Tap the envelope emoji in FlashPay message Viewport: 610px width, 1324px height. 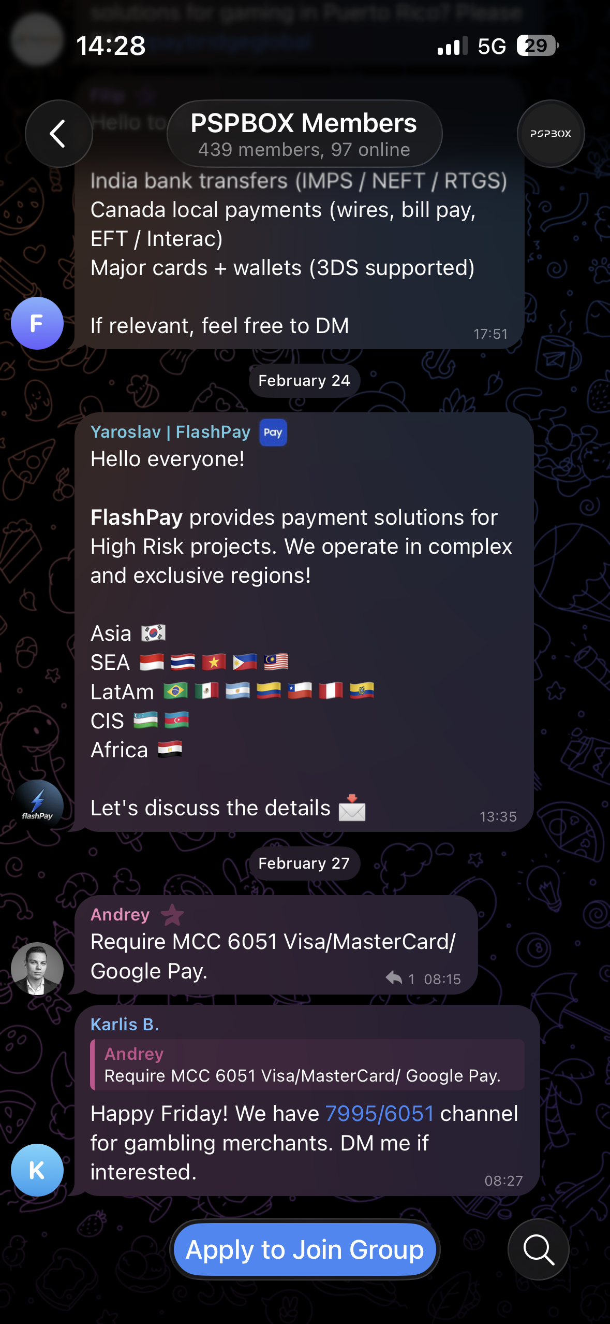click(x=352, y=808)
